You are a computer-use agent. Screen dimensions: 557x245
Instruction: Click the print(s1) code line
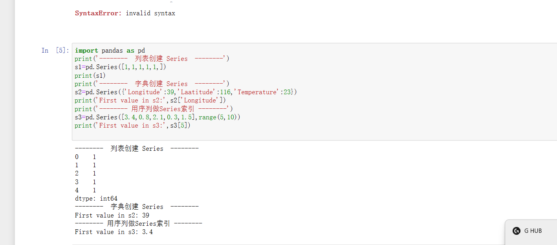pos(90,75)
